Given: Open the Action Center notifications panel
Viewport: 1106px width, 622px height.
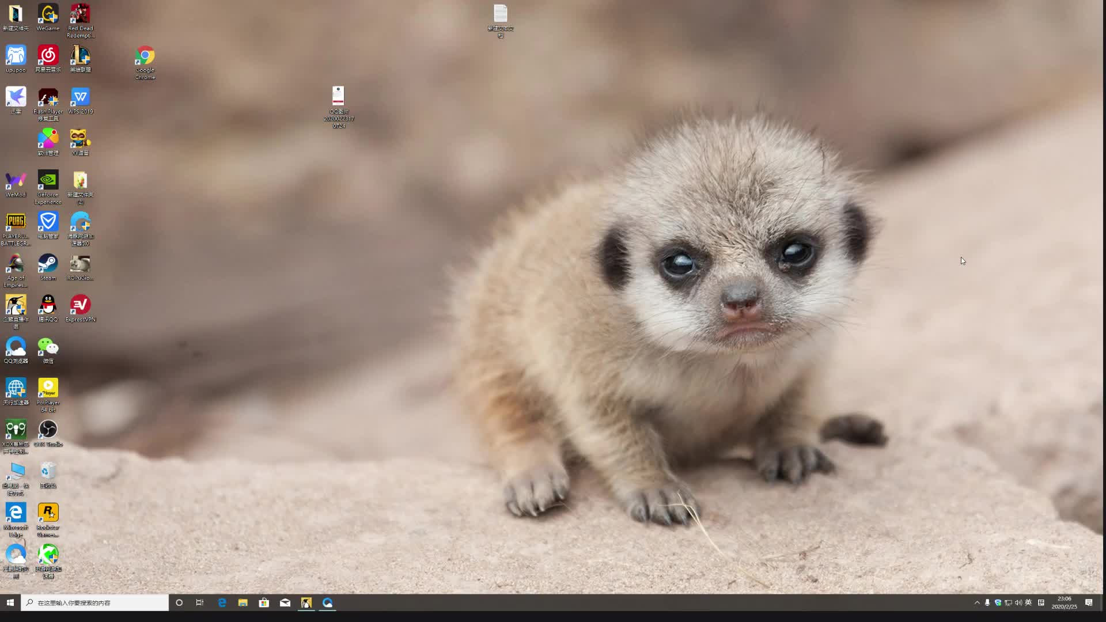Looking at the screenshot, I should pyautogui.click(x=1089, y=602).
